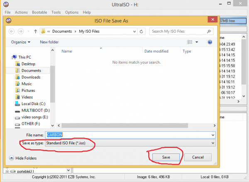Open UltraISO Options menu

pyautogui.click(x=72, y=12)
